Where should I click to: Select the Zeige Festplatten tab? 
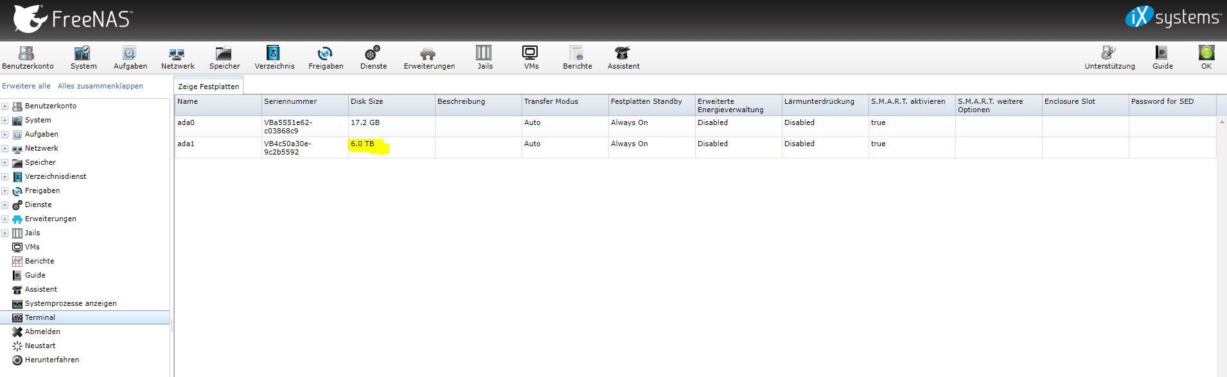208,86
